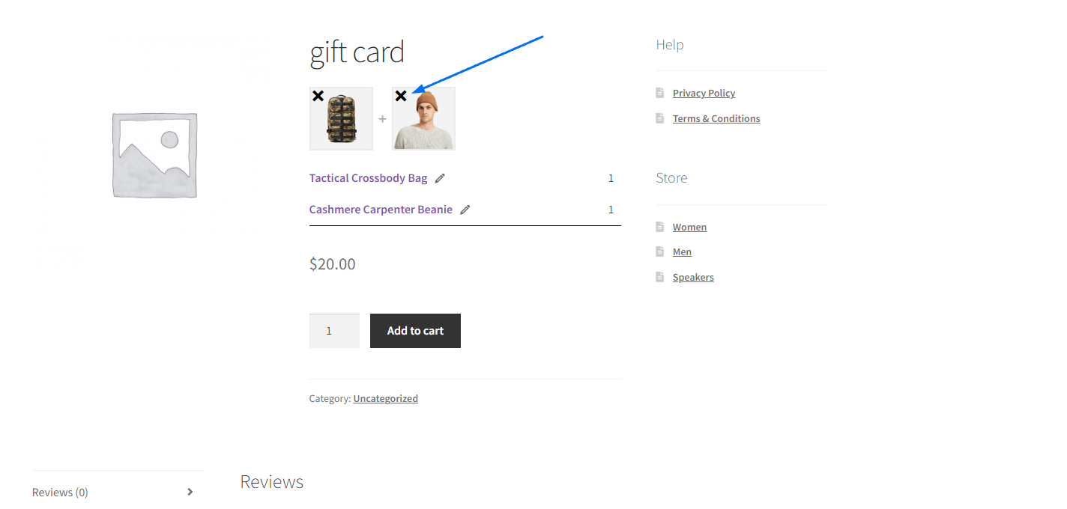The height and width of the screenshot is (509, 1067).
Task: Click the beanie model product thumbnail
Action: (x=423, y=118)
